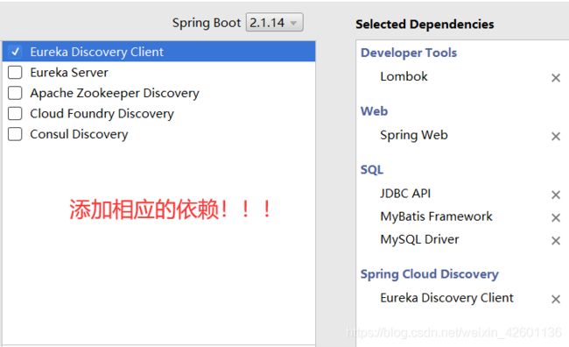Select Lombok entry under Developer Tools
The height and width of the screenshot is (347, 569).
pyautogui.click(x=404, y=76)
